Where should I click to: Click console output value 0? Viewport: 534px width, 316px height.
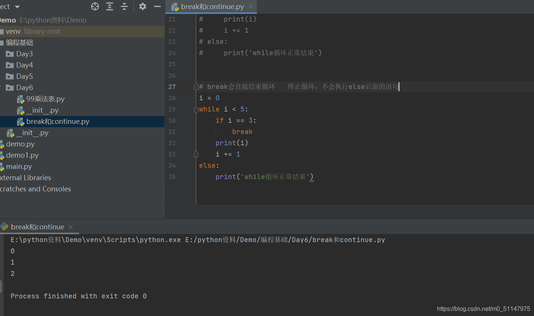coord(12,251)
